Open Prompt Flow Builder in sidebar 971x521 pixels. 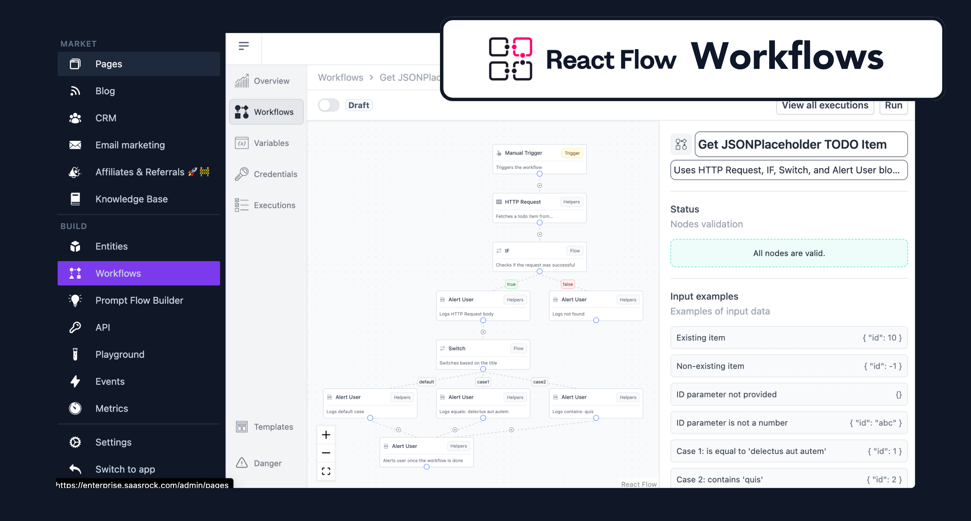point(139,300)
